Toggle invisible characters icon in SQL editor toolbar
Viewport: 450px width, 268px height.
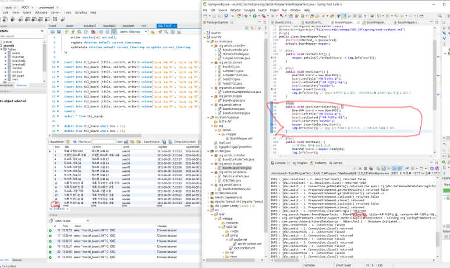[x=172, y=32]
